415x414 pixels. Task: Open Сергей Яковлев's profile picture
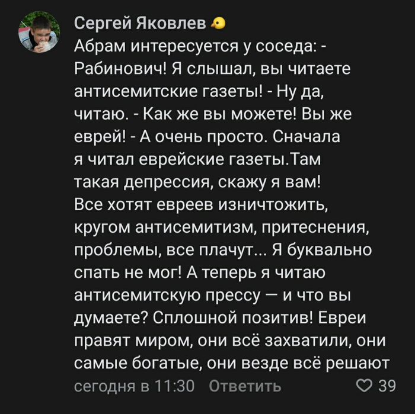[x=38, y=33]
